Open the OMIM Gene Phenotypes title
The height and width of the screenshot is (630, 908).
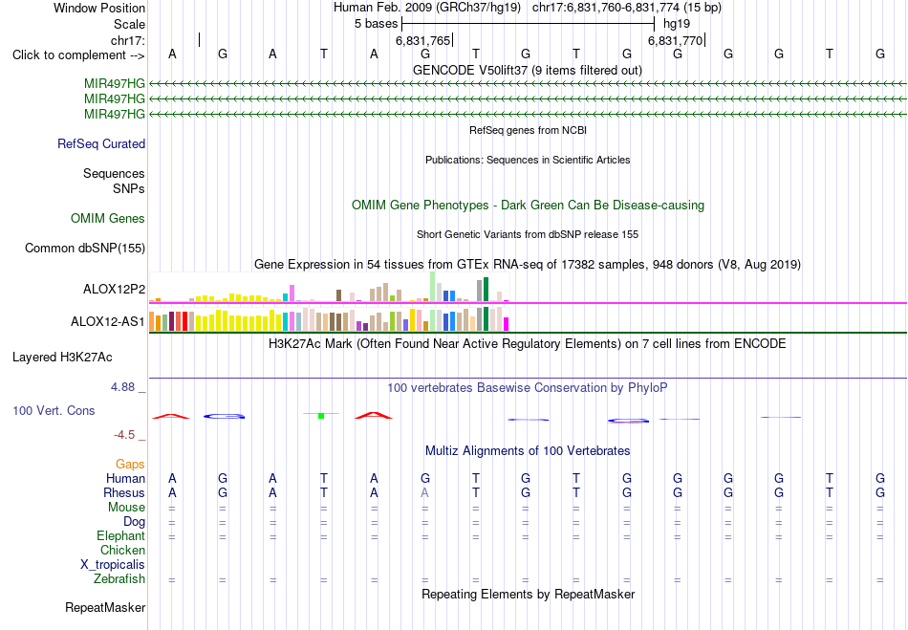[528, 205]
